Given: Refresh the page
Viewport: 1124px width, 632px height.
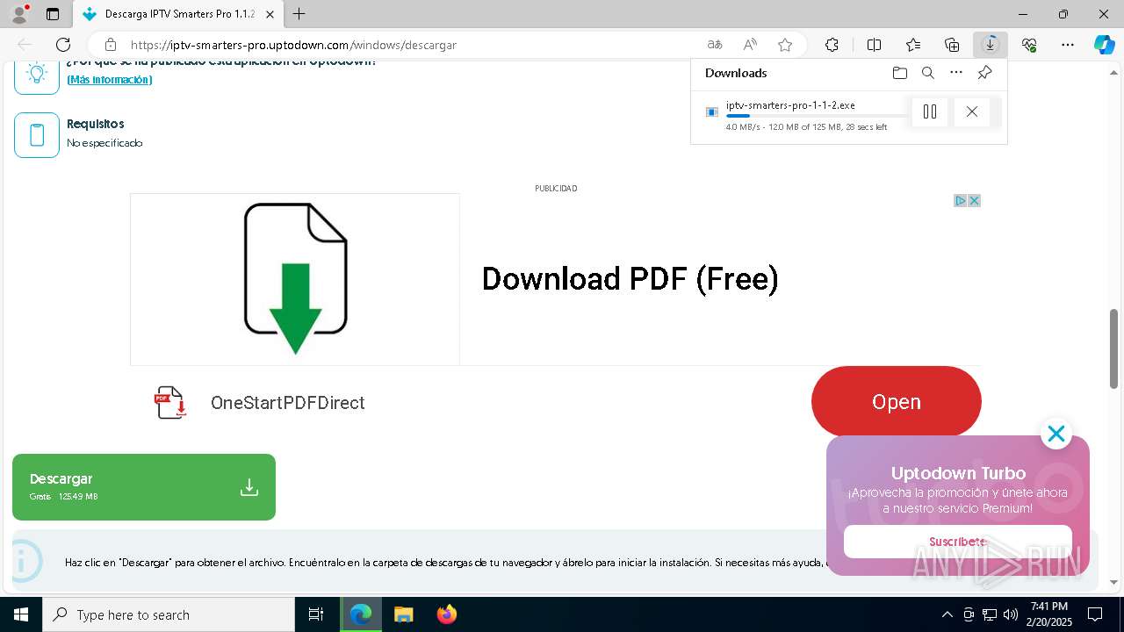Looking at the screenshot, I should [x=63, y=45].
